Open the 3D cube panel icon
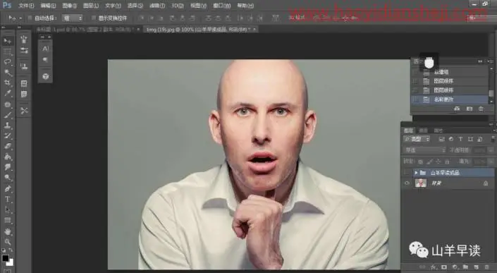The height and width of the screenshot is (273, 497). click(x=45, y=76)
